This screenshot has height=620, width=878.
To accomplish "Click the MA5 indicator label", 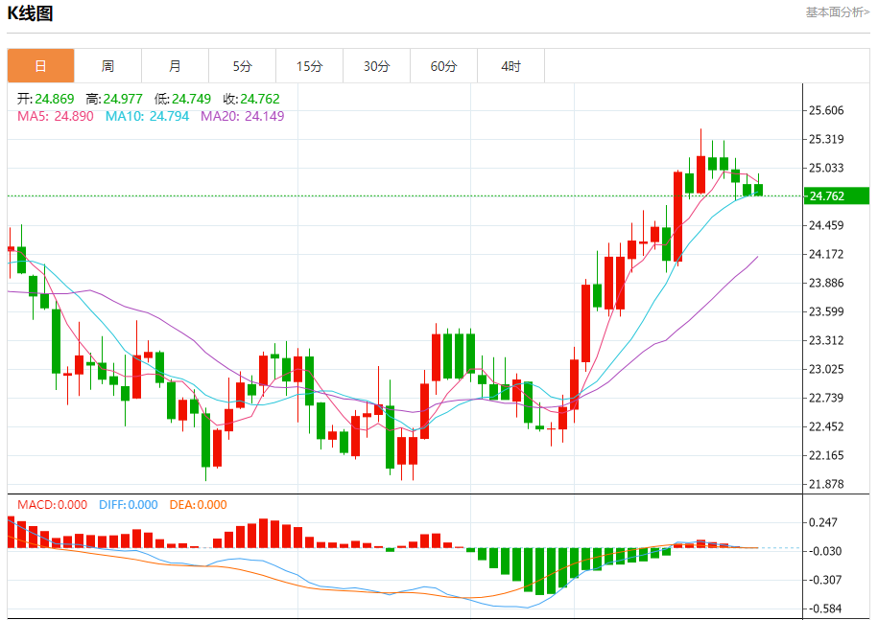I will click(56, 116).
